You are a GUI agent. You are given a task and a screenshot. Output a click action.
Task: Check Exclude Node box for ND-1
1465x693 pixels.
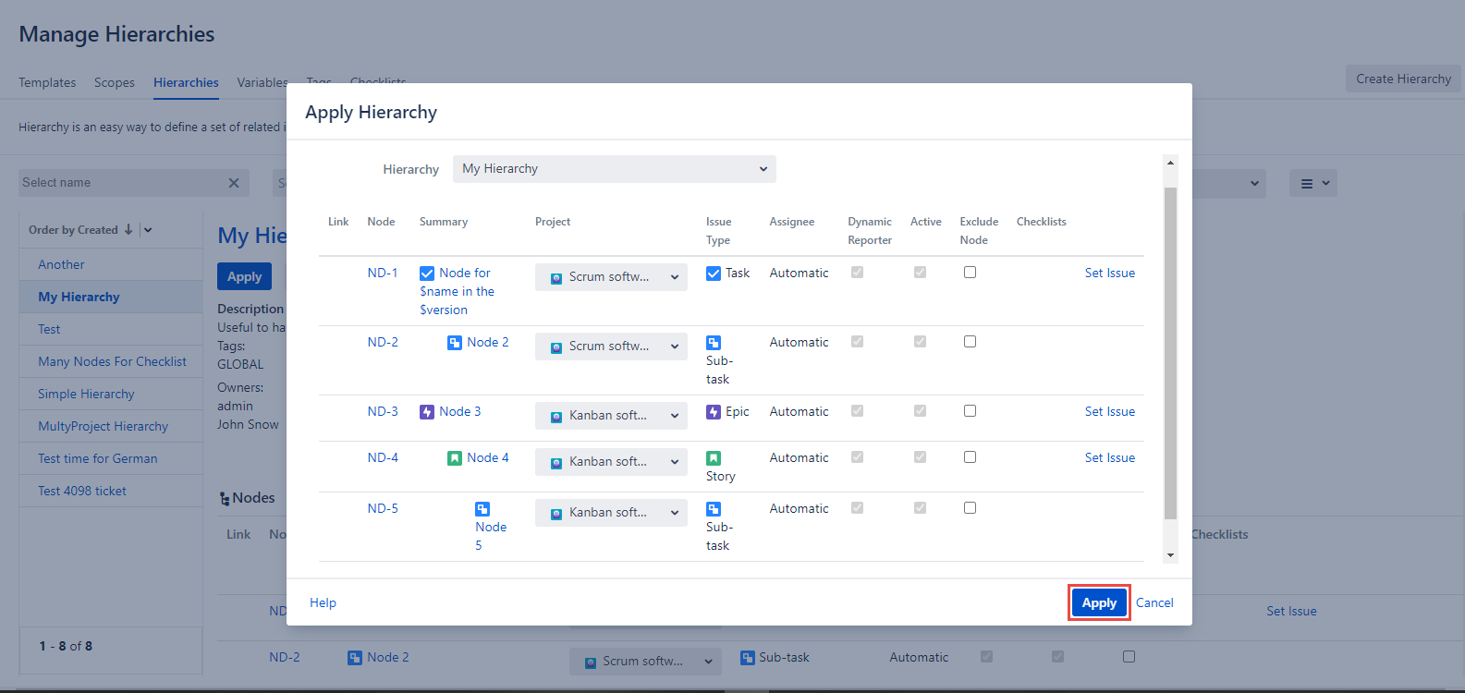pos(970,273)
